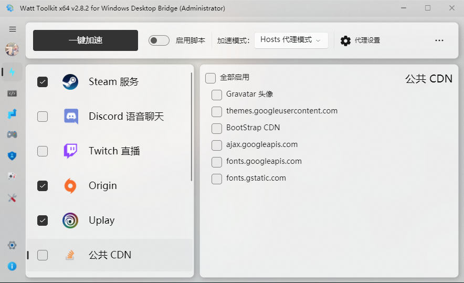Open the game controller library page
464x283 pixels.
click(12, 135)
